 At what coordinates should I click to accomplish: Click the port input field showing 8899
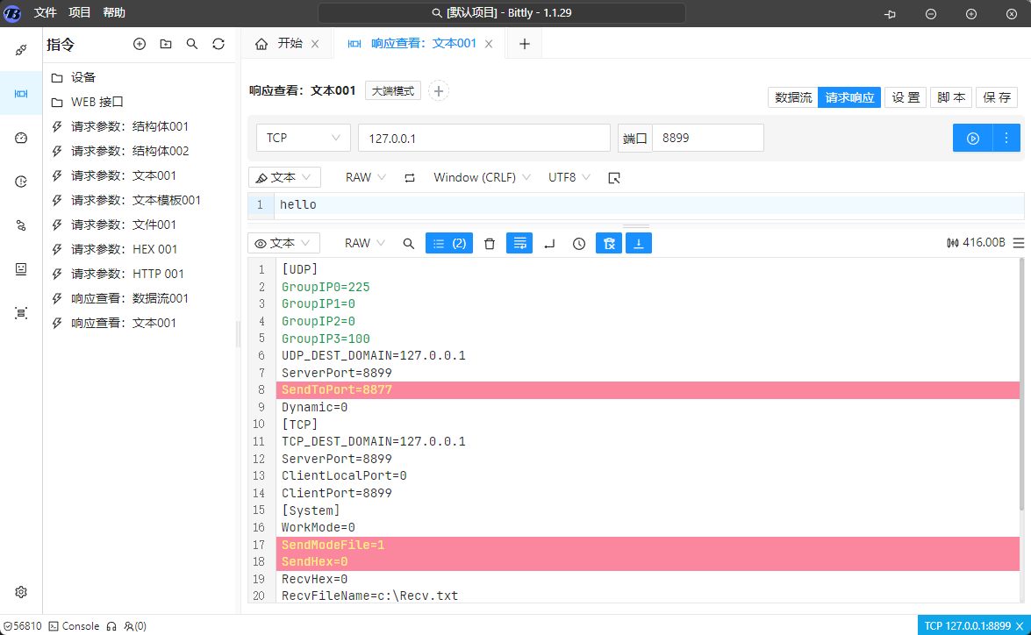tap(707, 138)
